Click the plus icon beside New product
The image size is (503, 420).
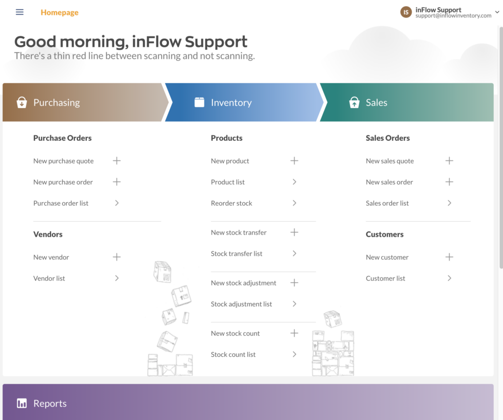tap(294, 160)
